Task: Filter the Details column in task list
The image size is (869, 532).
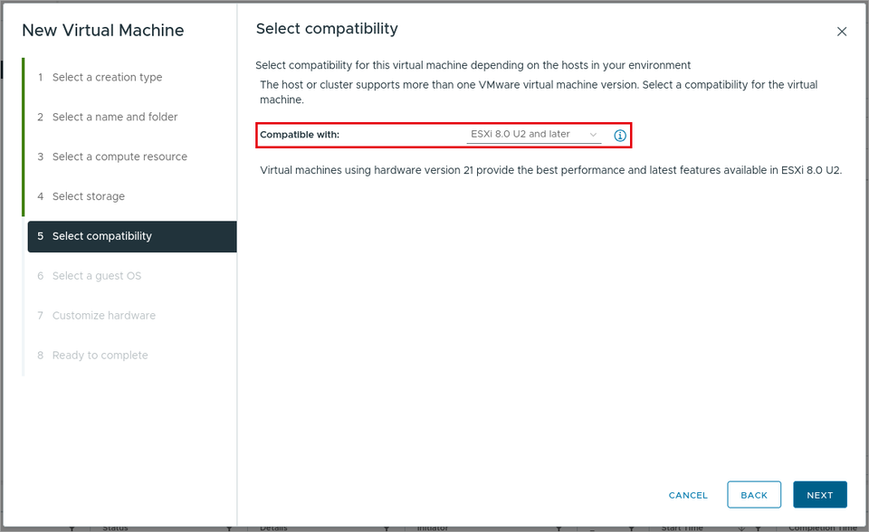Action: [x=387, y=528]
